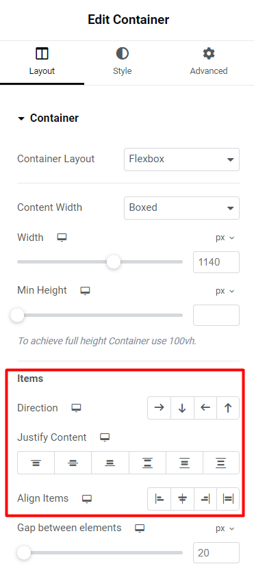Choose Justify Content space between option
This screenshot has width=254, height=564.
click(x=147, y=463)
